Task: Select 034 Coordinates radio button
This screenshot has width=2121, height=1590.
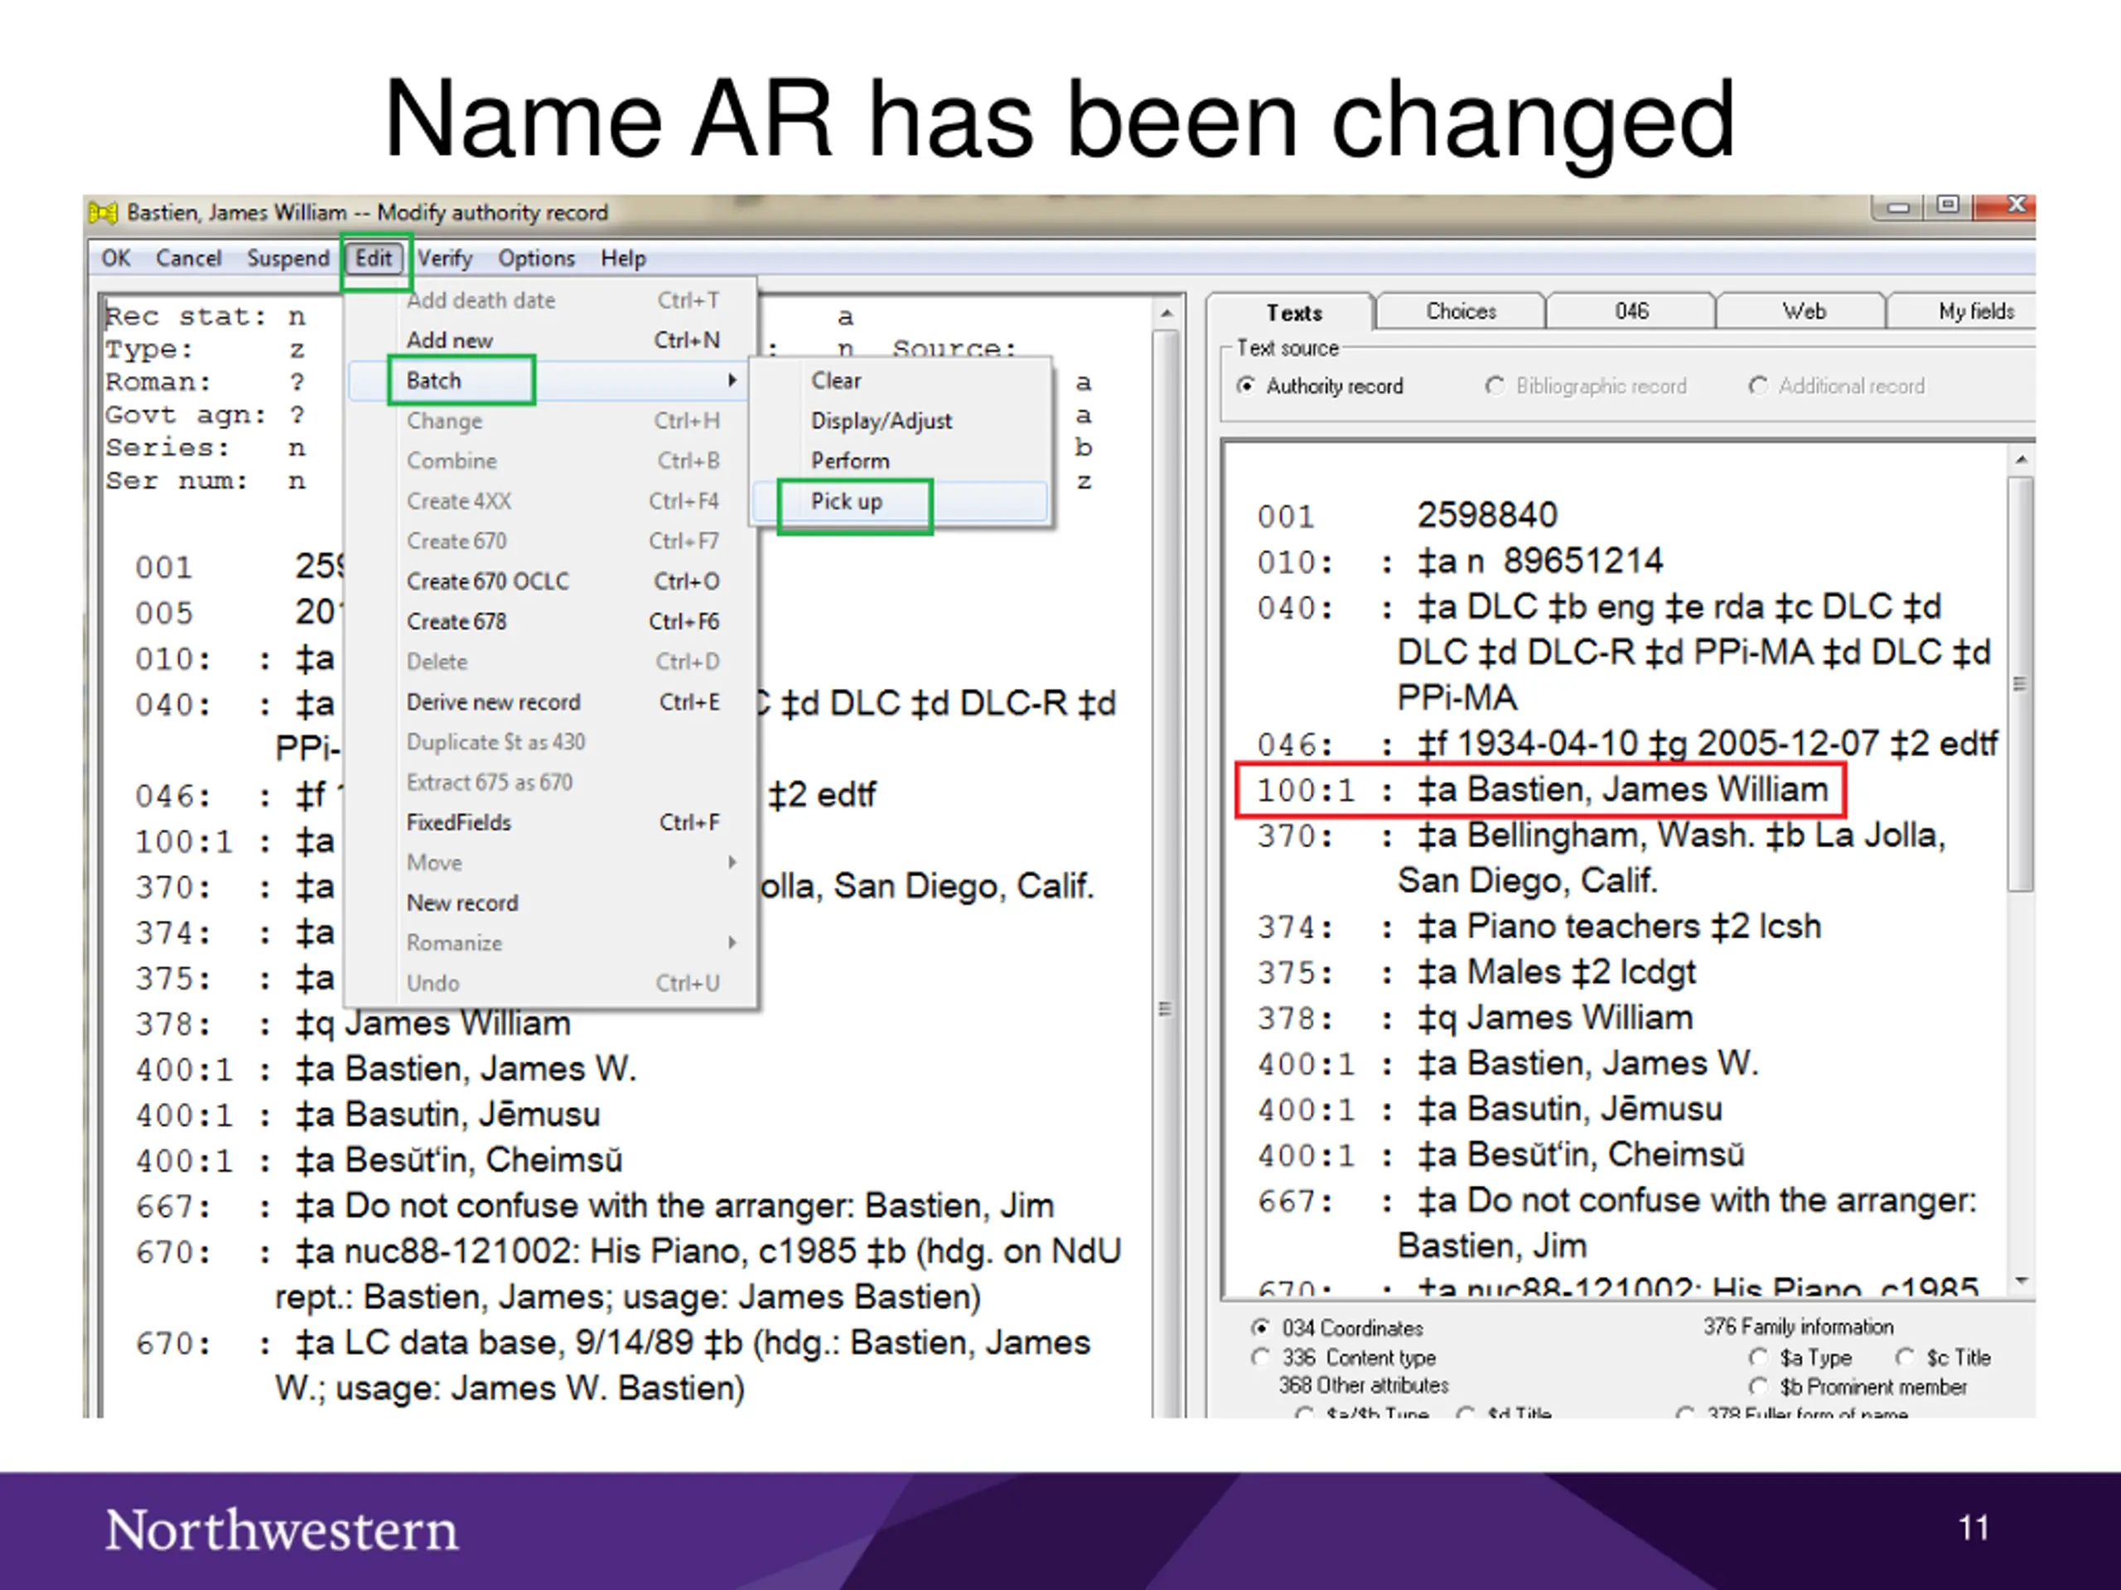Action: [x=1260, y=1328]
